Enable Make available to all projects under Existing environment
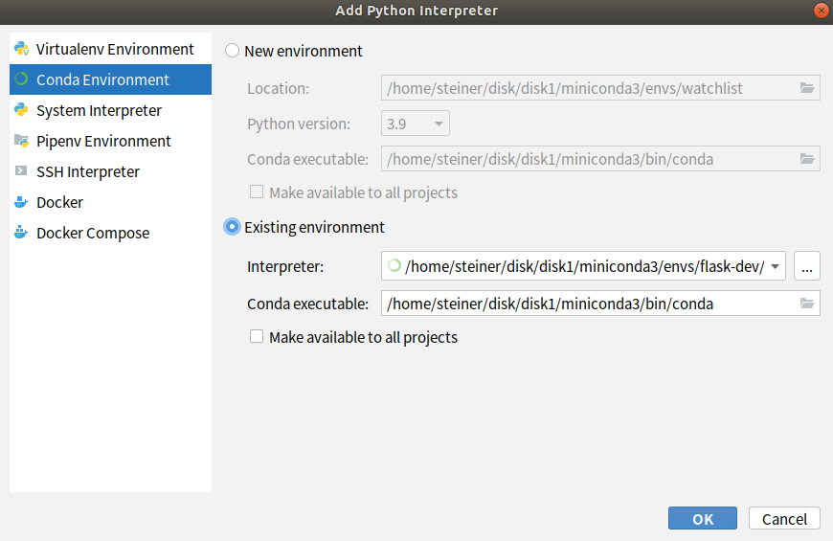Image resolution: width=833 pixels, height=541 pixels. tap(256, 337)
